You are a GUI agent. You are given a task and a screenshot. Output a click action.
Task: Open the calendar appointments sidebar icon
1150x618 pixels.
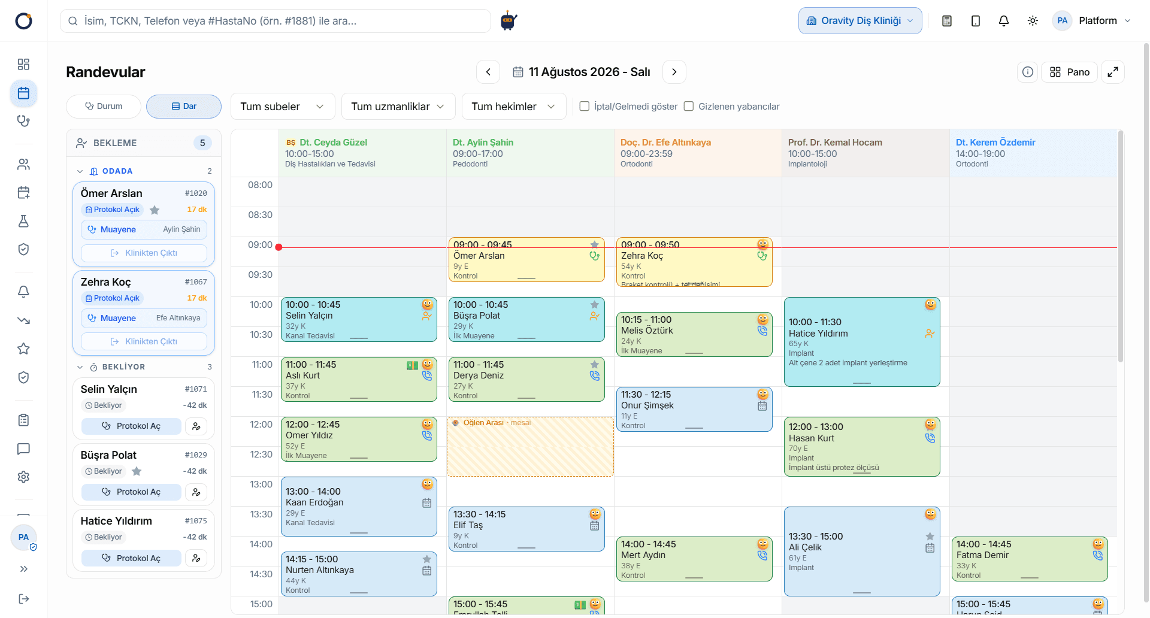point(23,93)
